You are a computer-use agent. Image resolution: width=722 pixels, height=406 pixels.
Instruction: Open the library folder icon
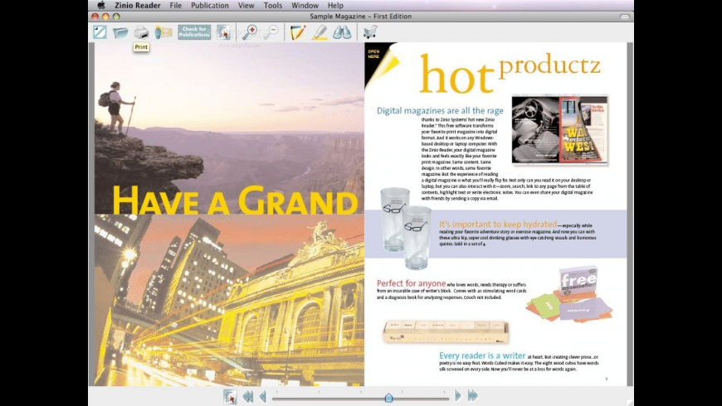[120, 32]
